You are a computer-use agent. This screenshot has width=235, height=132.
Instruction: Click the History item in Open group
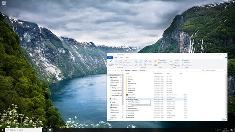pyautogui.click(x=177, y=65)
